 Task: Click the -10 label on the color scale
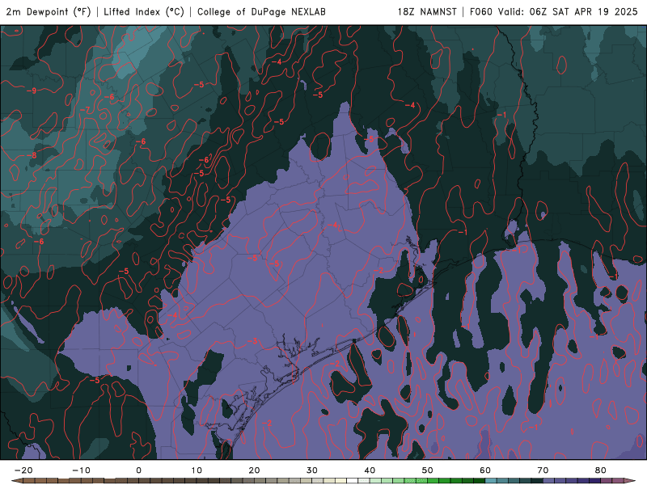[x=81, y=470]
